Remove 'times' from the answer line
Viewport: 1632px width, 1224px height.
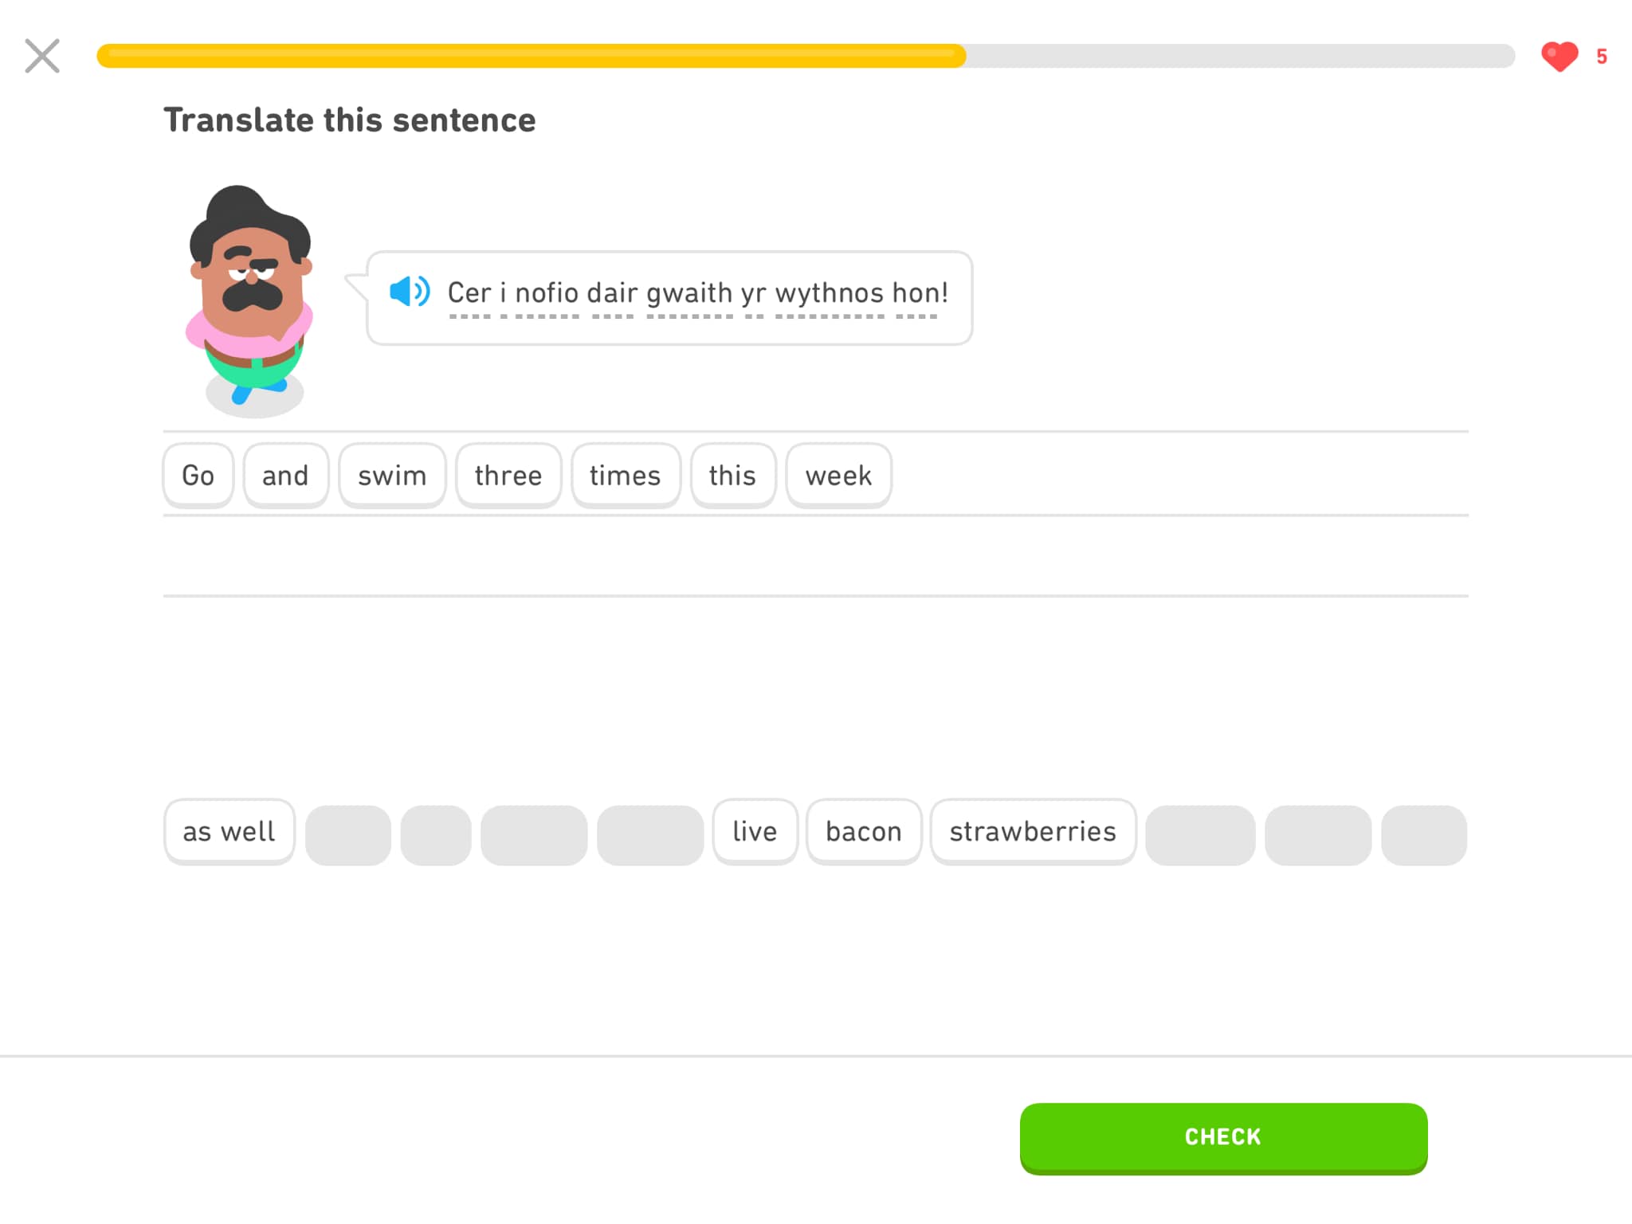626,476
